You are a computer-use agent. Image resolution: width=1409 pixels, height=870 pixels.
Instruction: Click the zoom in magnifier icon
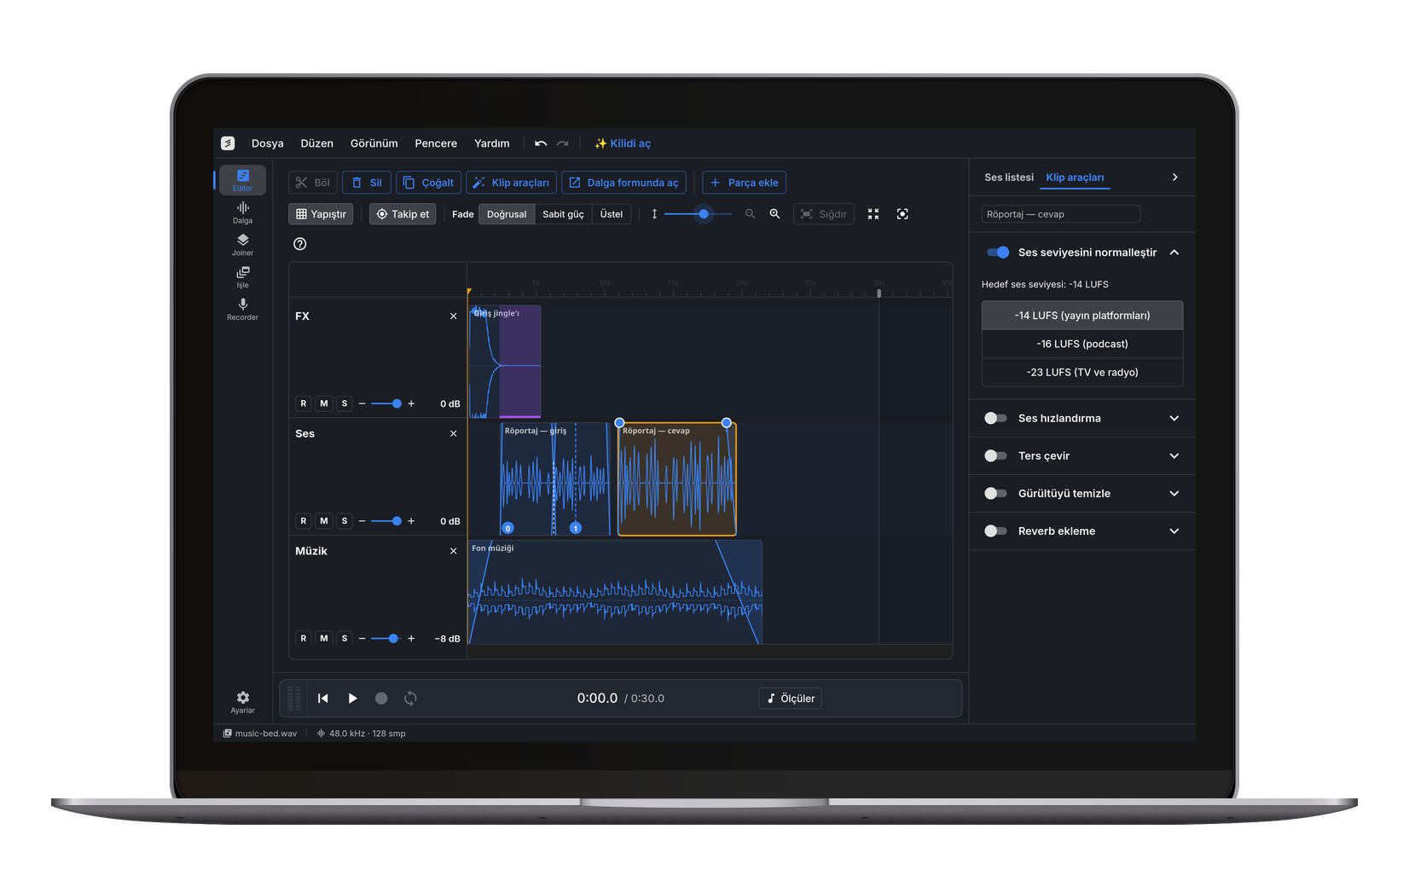774,214
